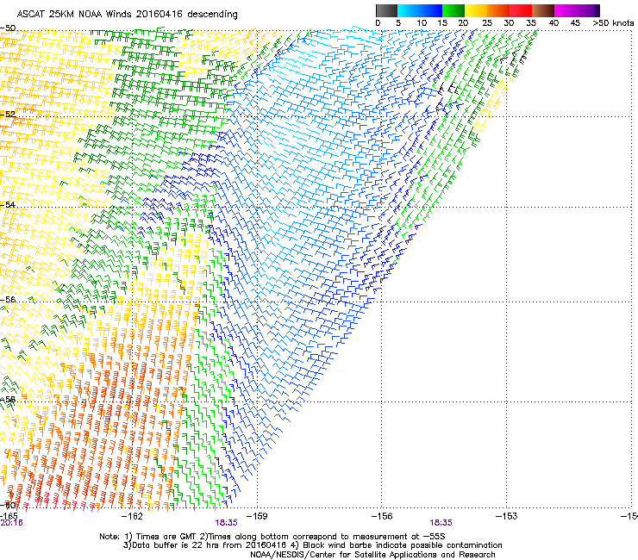Click the 18:35 time label beside -159
This screenshot has height=560, width=638.
pyautogui.click(x=226, y=523)
